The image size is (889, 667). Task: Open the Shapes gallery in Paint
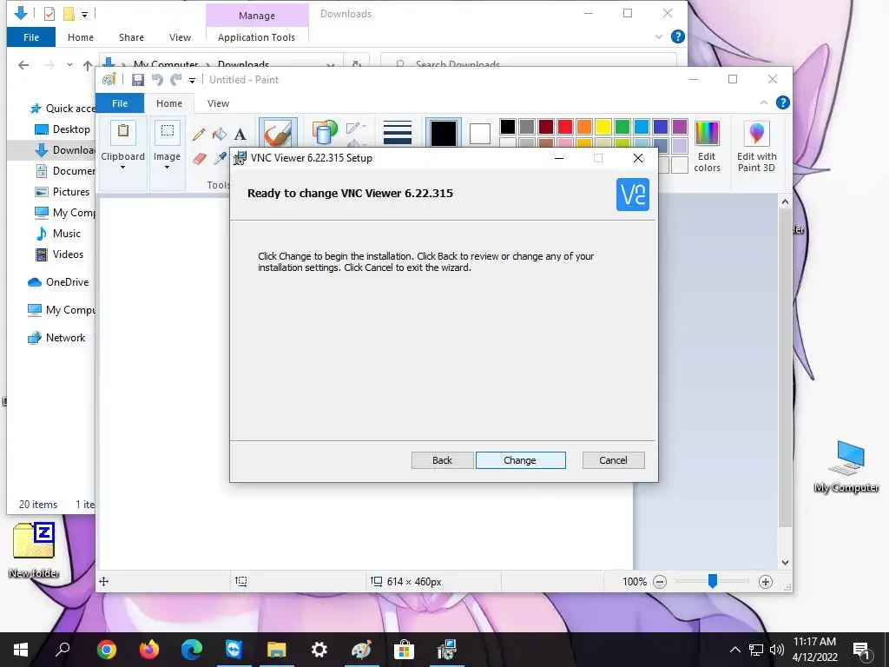(325, 133)
